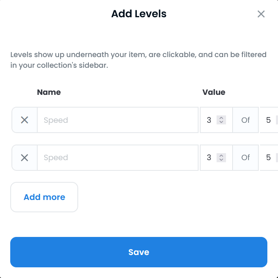The image size is (278, 278).
Task: Decrease the second row's value with down arrow
Action: pos(221,160)
